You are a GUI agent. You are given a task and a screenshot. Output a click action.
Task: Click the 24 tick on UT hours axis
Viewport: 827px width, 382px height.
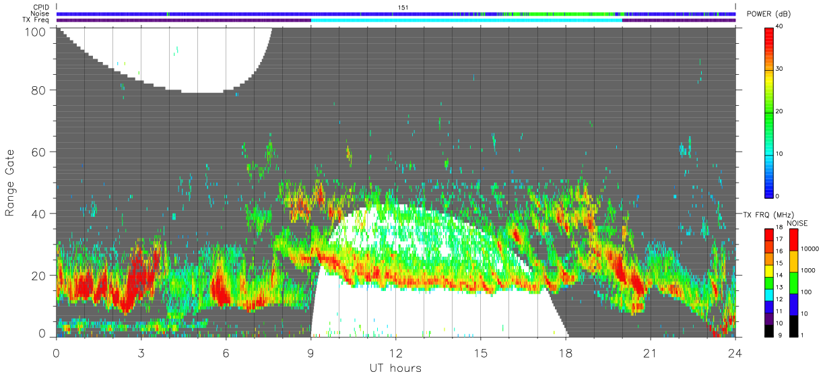(735, 352)
